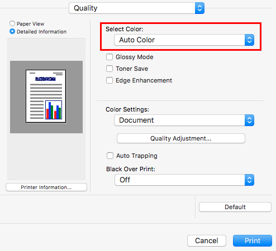Click the Auto Color dropdown arrows icon
Screen dimensions: 276x251
point(249,40)
